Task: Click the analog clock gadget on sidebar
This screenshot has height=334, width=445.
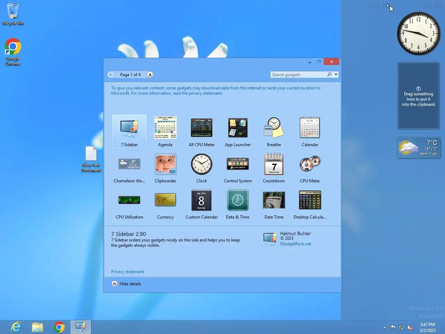Action: click(x=418, y=34)
